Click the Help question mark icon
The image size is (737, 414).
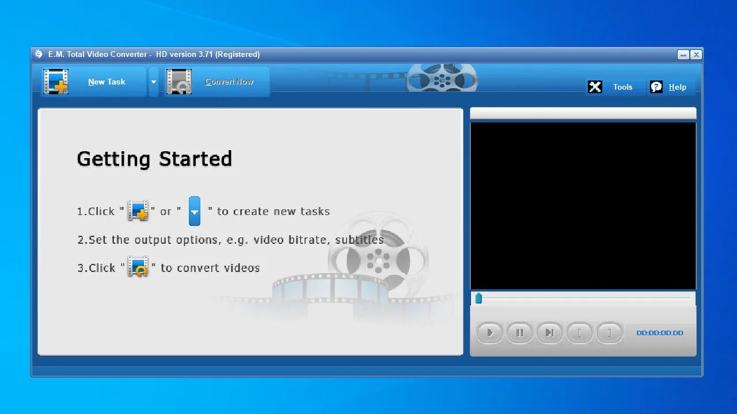(x=656, y=87)
